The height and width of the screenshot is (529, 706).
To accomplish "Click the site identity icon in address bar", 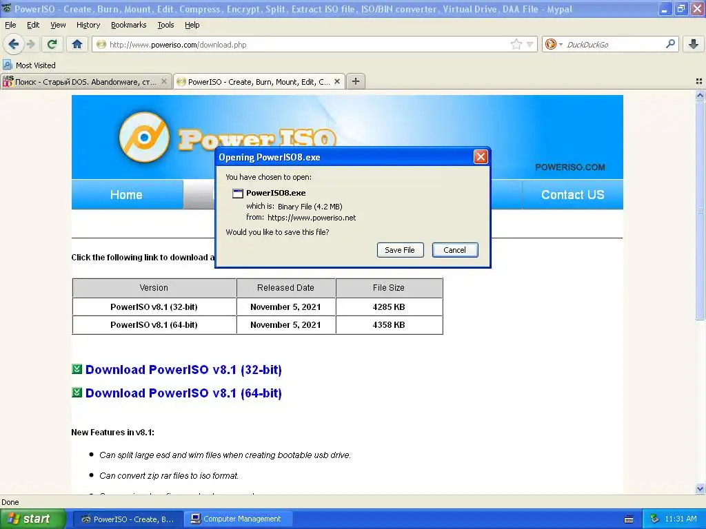I will (101, 44).
